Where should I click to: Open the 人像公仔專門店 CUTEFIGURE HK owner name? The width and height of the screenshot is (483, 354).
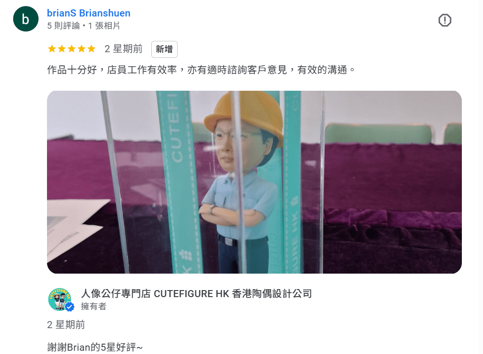[196, 293]
